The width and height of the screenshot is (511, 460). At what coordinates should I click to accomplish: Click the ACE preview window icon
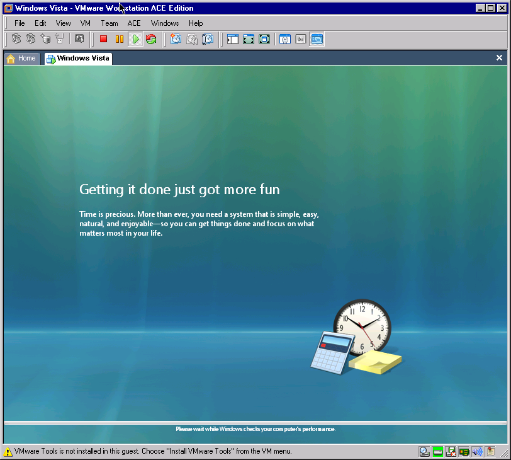tap(79, 39)
